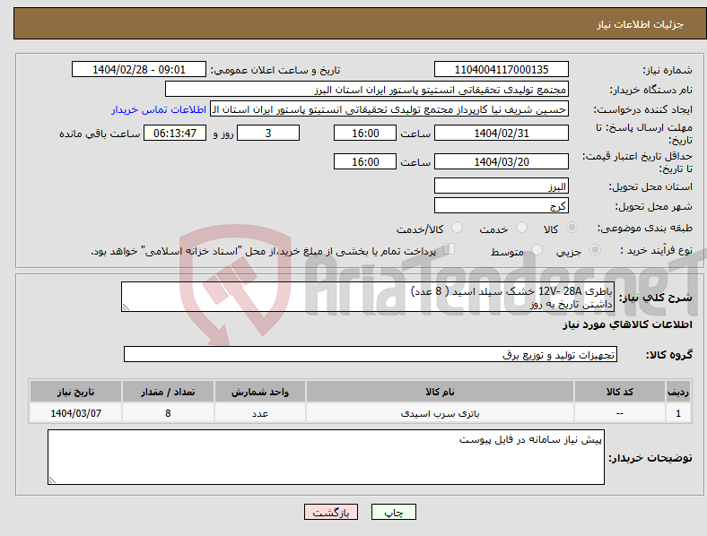The image size is (707, 536).
Task: Click the price validity time field 16:00
Action: (365, 161)
